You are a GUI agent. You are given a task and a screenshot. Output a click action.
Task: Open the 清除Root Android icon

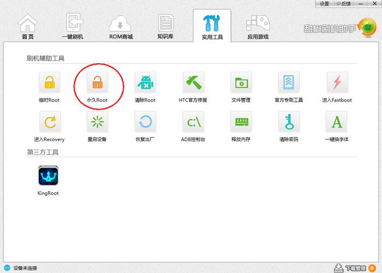145,83
